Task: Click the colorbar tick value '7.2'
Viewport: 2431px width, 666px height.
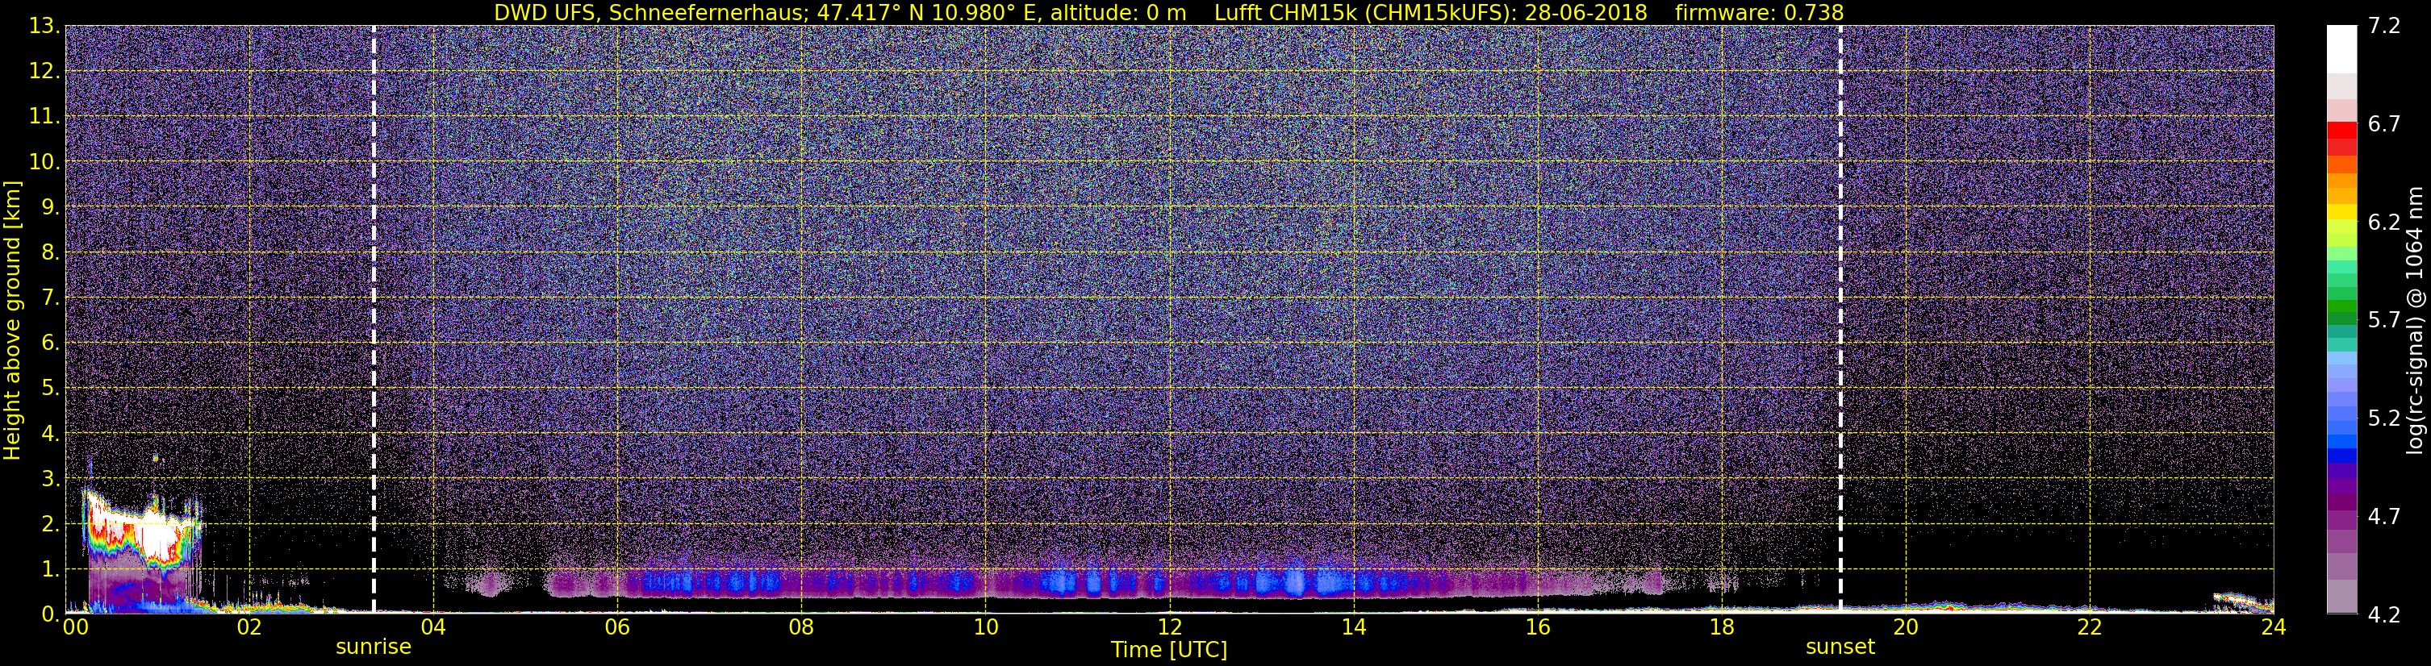Action: pyautogui.click(x=2384, y=27)
